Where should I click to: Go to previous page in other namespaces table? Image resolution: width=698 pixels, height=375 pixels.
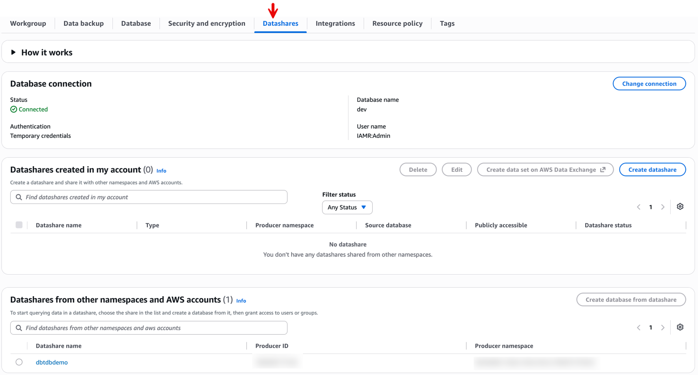coord(638,328)
